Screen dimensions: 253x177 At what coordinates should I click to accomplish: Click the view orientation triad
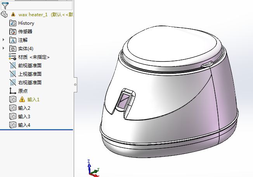pyautogui.click(x=94, y=169)
